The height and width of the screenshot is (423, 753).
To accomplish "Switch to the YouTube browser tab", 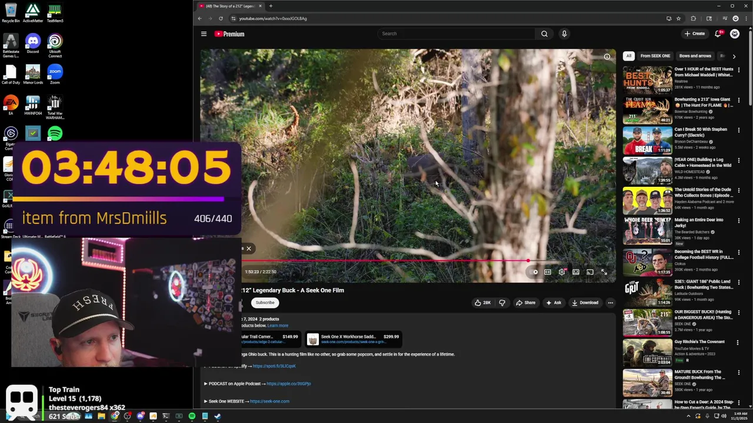I will point(229,6).
